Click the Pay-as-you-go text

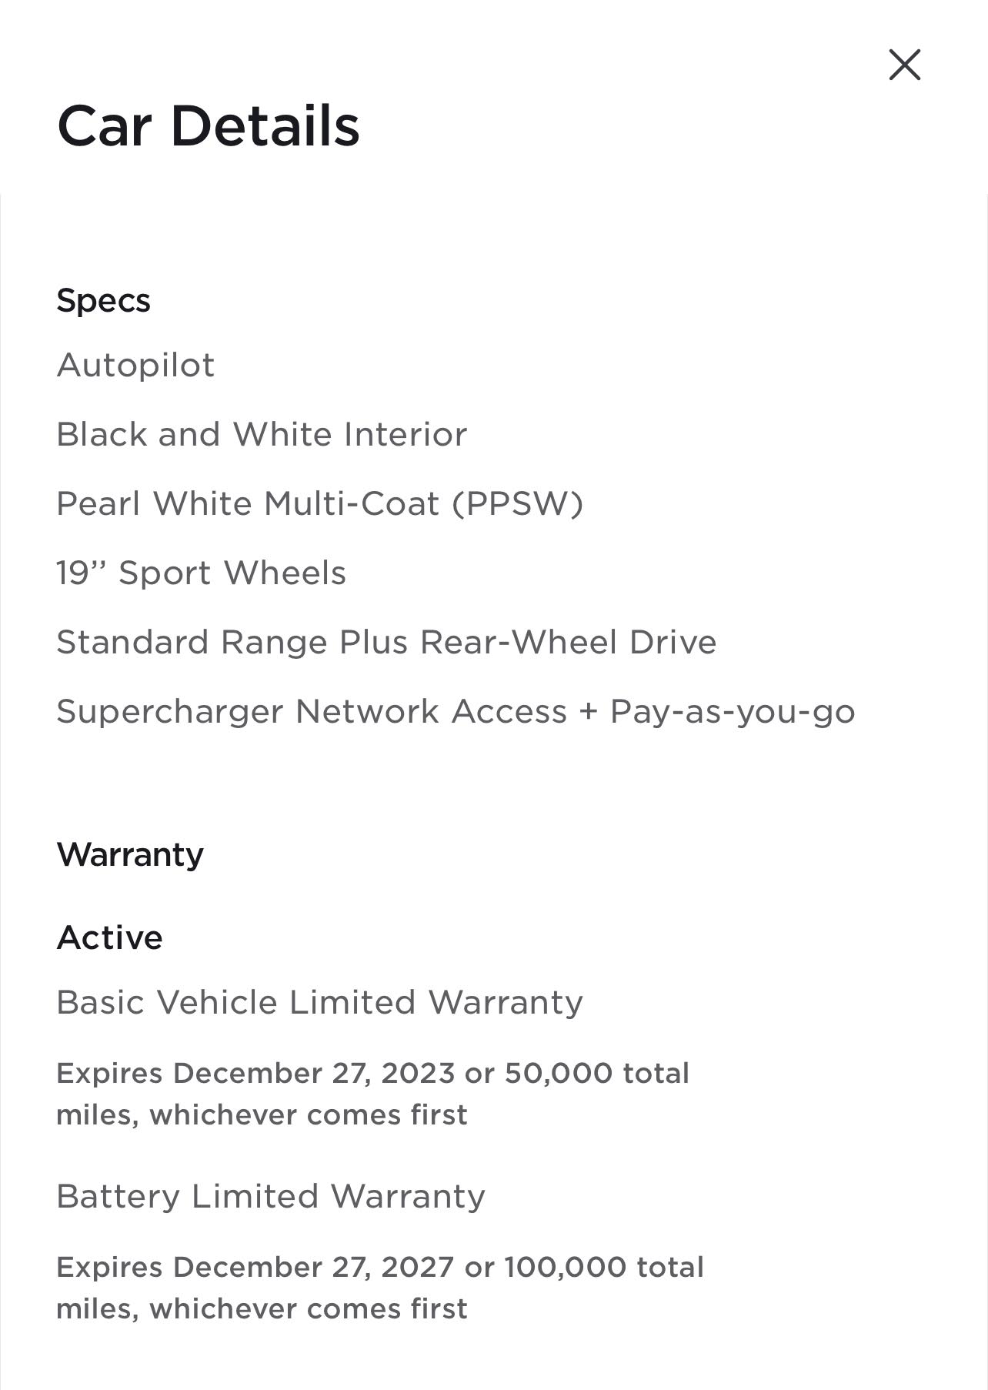click(733, 711)
